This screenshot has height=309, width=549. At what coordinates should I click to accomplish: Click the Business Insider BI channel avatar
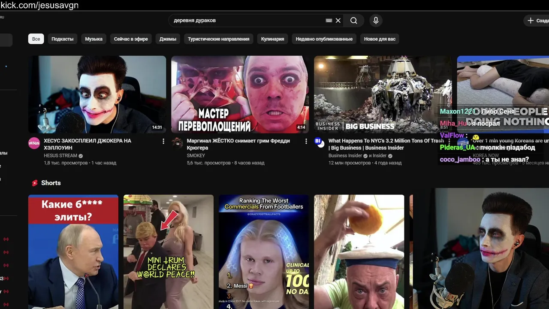[x=320, y=142]
